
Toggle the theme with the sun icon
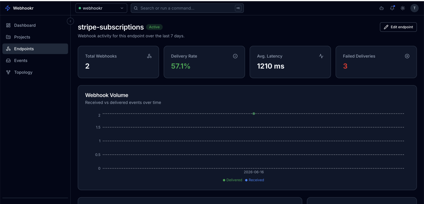tap(403, 8)
